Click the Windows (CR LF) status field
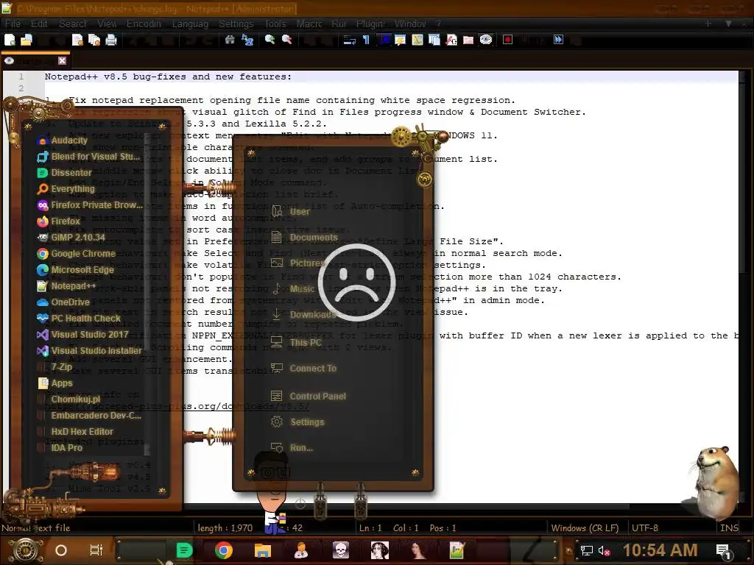Screen dimensions: 754x565 click(x=585, y=528)
